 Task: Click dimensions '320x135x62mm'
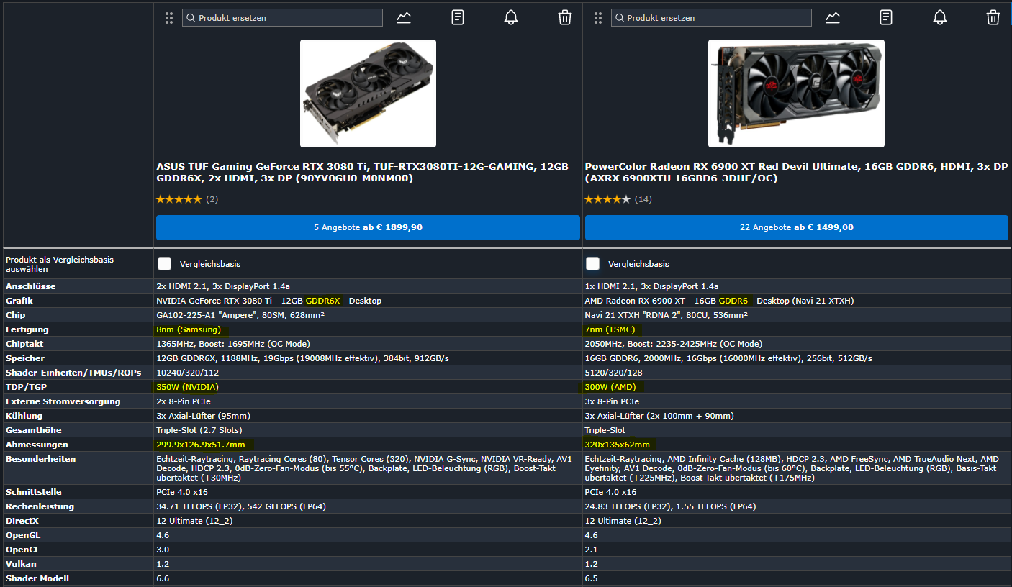[x=617, y=445]
